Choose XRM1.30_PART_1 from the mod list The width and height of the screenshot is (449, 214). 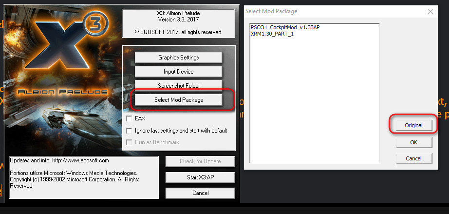point(272,34)
